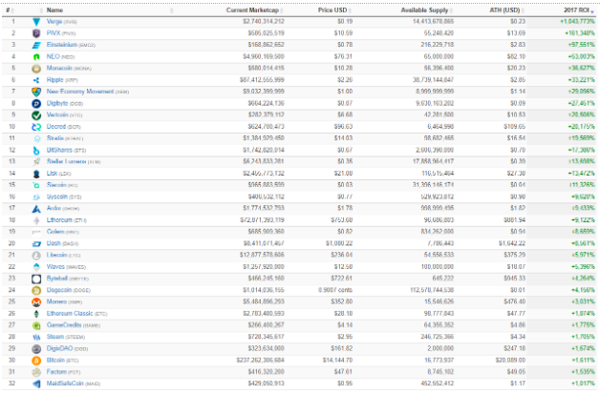Sort by Available Supply column header

[426, 10]
